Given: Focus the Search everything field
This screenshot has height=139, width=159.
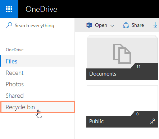Looking at the screenshot, I should [x=37, y=25].
